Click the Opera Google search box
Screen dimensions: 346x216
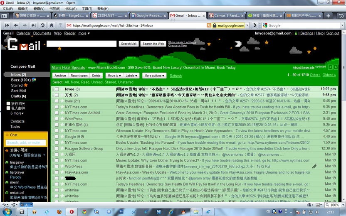pos(304,26)
